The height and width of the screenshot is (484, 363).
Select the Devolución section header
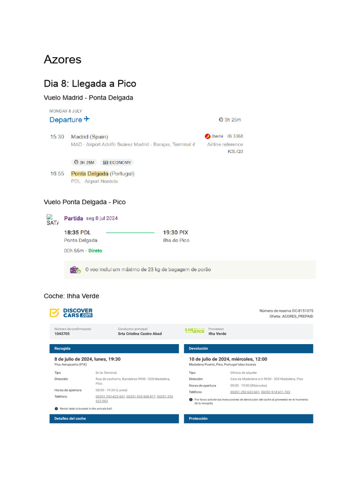pos(248,349)
